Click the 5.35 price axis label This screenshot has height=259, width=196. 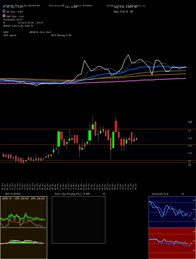pyautogui.click(x=190, y=153)
